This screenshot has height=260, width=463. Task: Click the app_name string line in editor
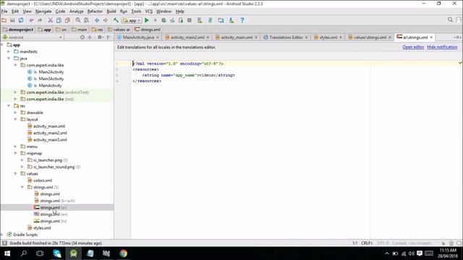tap(188, 75)
